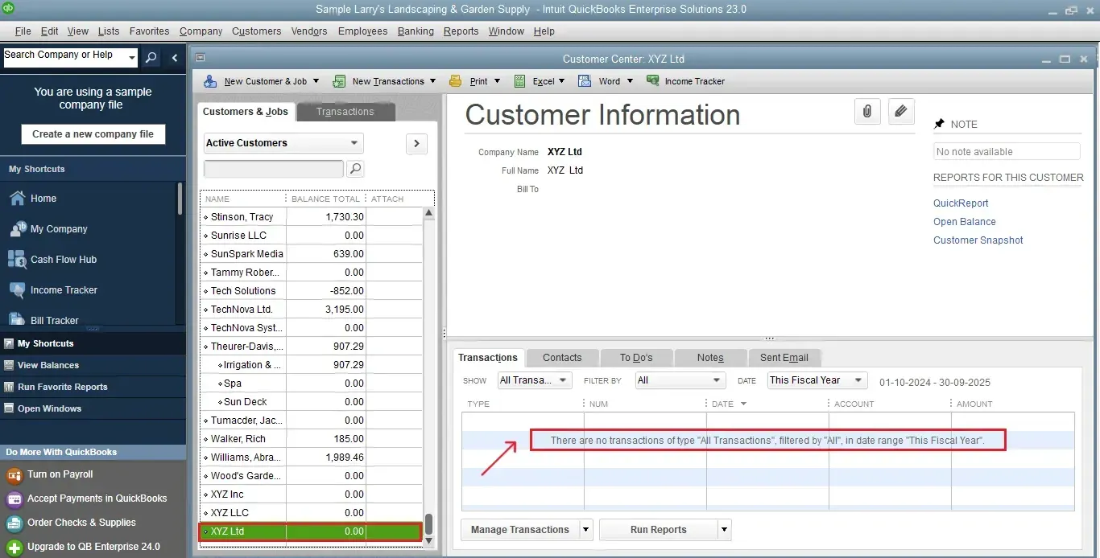Click the Run Reports button
This screenshot has width=1100, height=558.
pyautogui.click(x=659, y=530)
